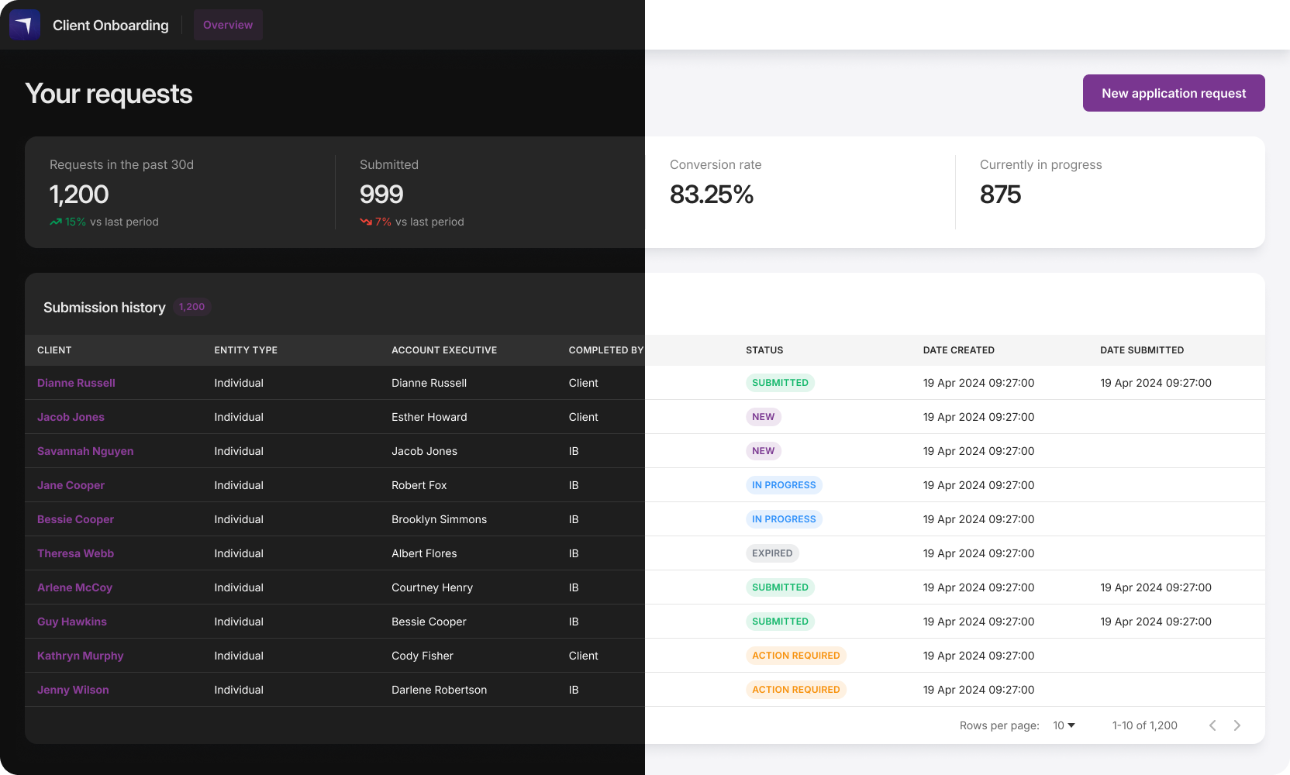This screenshot has width=1290, height=775.
Task: Click the Completed By column header
Action: coord(606,350)
